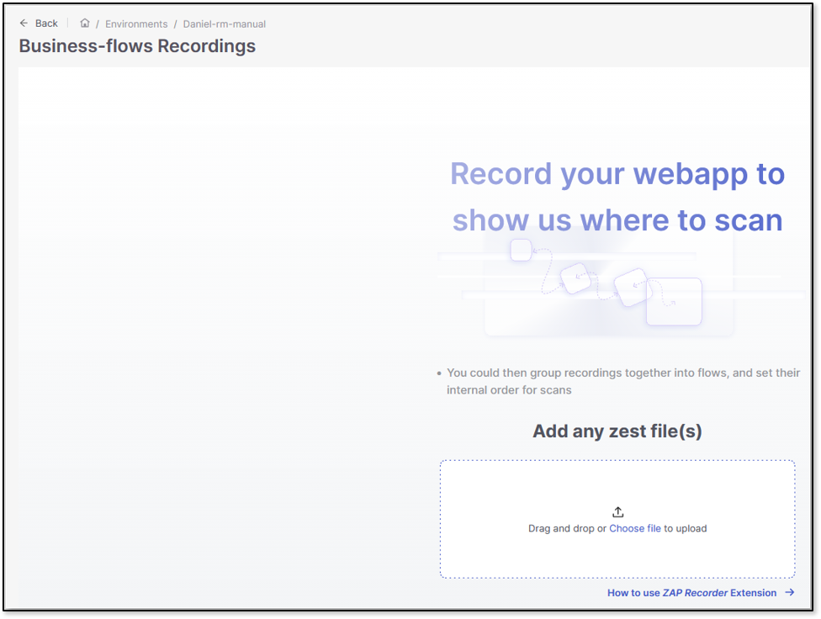
Task: Click the Back arrow icon
Action: (24, 23)
